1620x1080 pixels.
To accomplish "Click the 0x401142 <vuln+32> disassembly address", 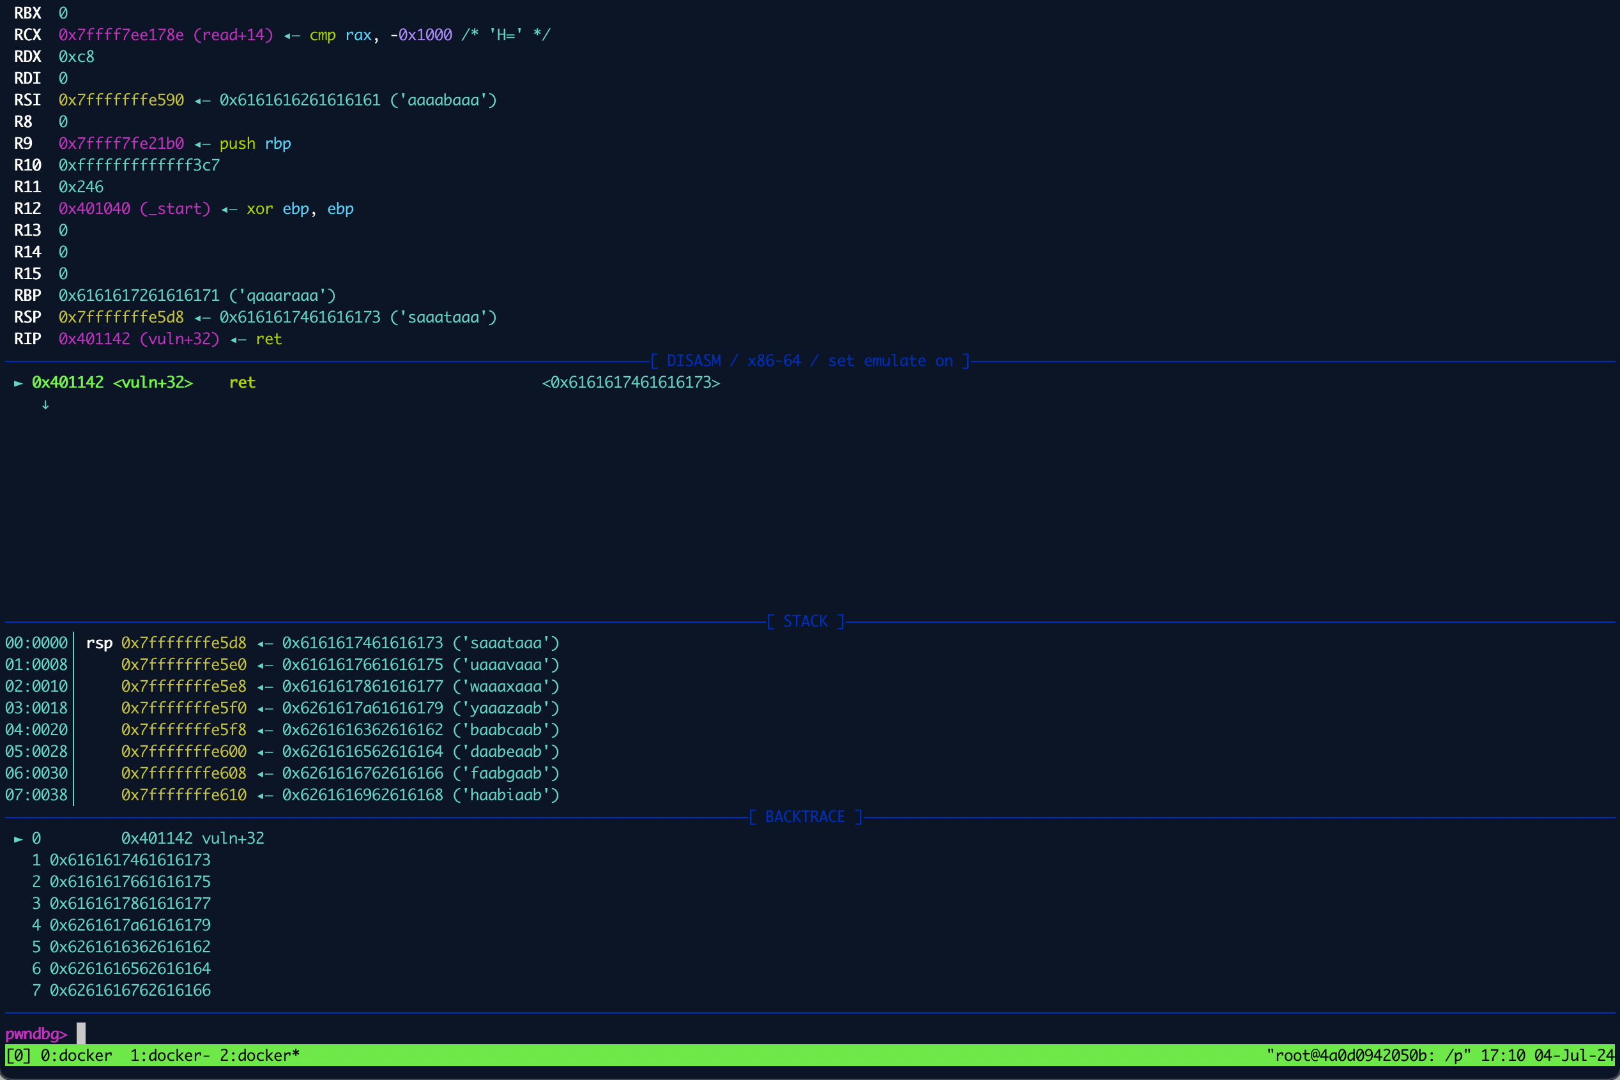I will tap(112, 383).
